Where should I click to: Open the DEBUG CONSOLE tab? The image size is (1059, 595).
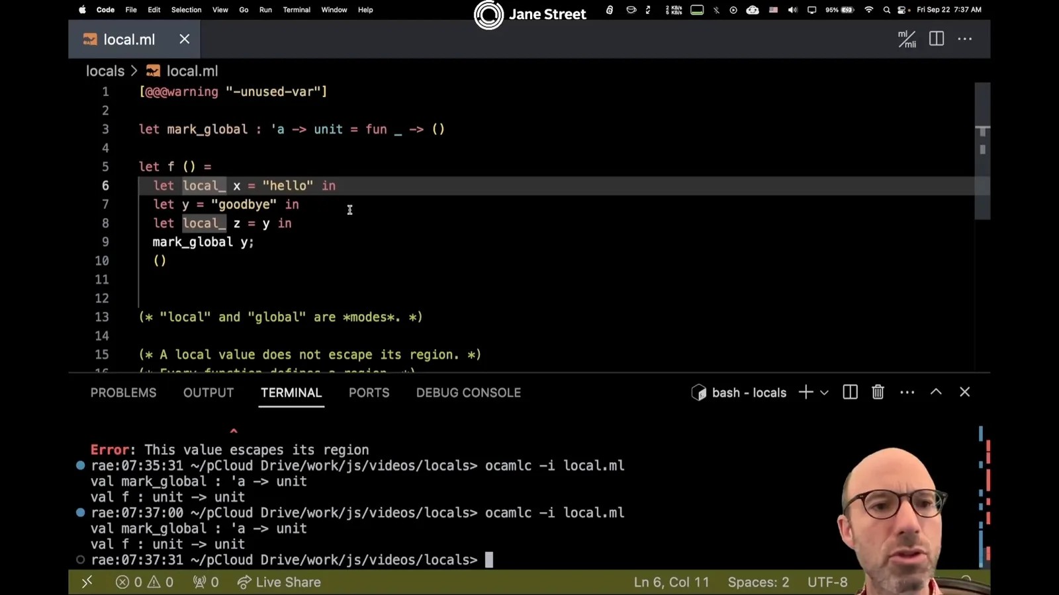tap(469, 393)
